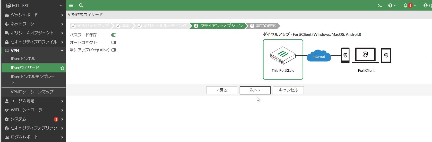Enable 常にアップ(Keep Alive) toggle

coord(114,50)
